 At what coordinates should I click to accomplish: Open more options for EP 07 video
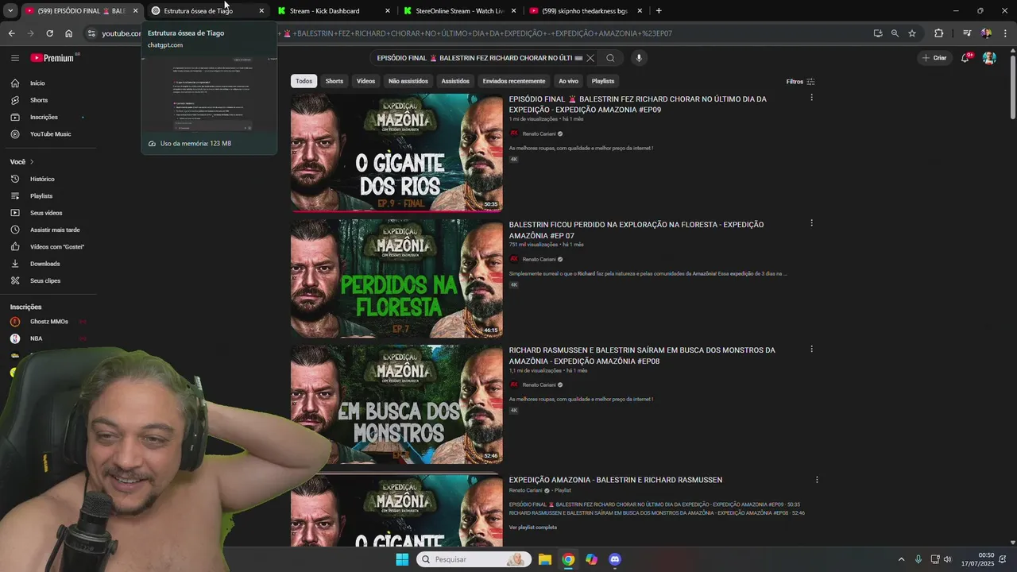pos(811,223)
